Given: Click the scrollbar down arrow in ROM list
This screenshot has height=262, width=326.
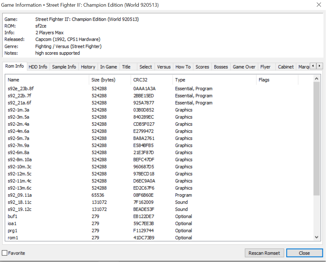Looking at the screenshot, I should (317, 237).
